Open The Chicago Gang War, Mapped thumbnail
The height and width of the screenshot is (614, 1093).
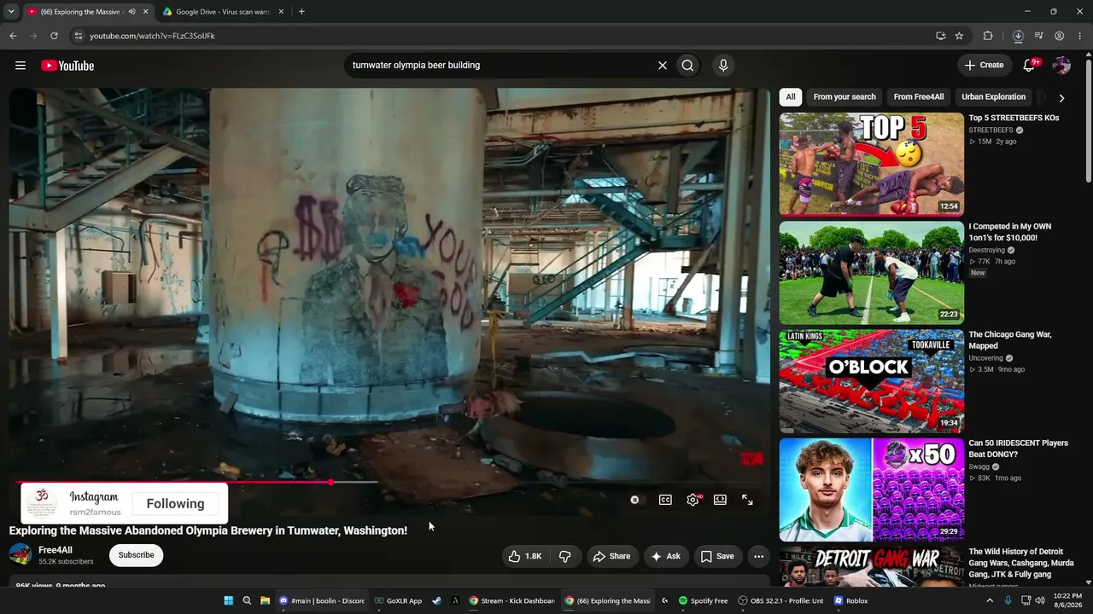click(871, 381)
